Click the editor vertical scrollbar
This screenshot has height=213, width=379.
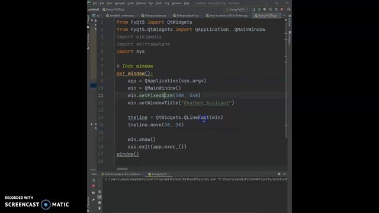tap(286, 80)
